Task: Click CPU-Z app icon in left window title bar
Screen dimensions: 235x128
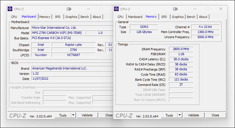Action: (10, 9)
